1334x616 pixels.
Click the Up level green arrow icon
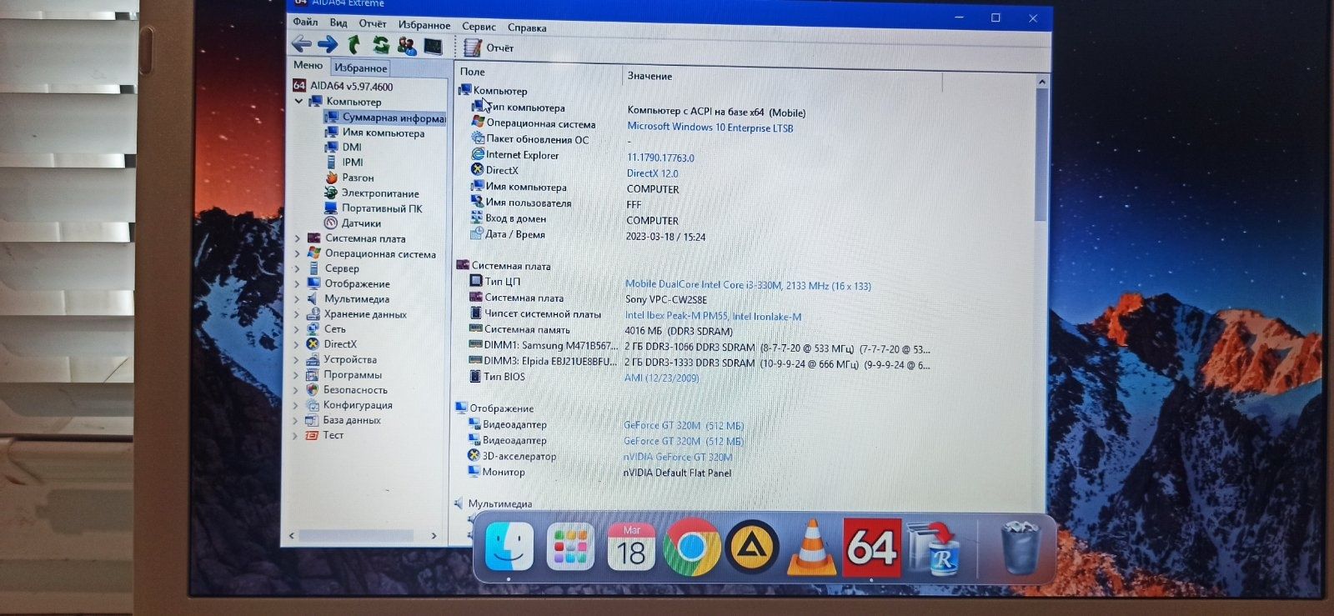tap(354, 44)
